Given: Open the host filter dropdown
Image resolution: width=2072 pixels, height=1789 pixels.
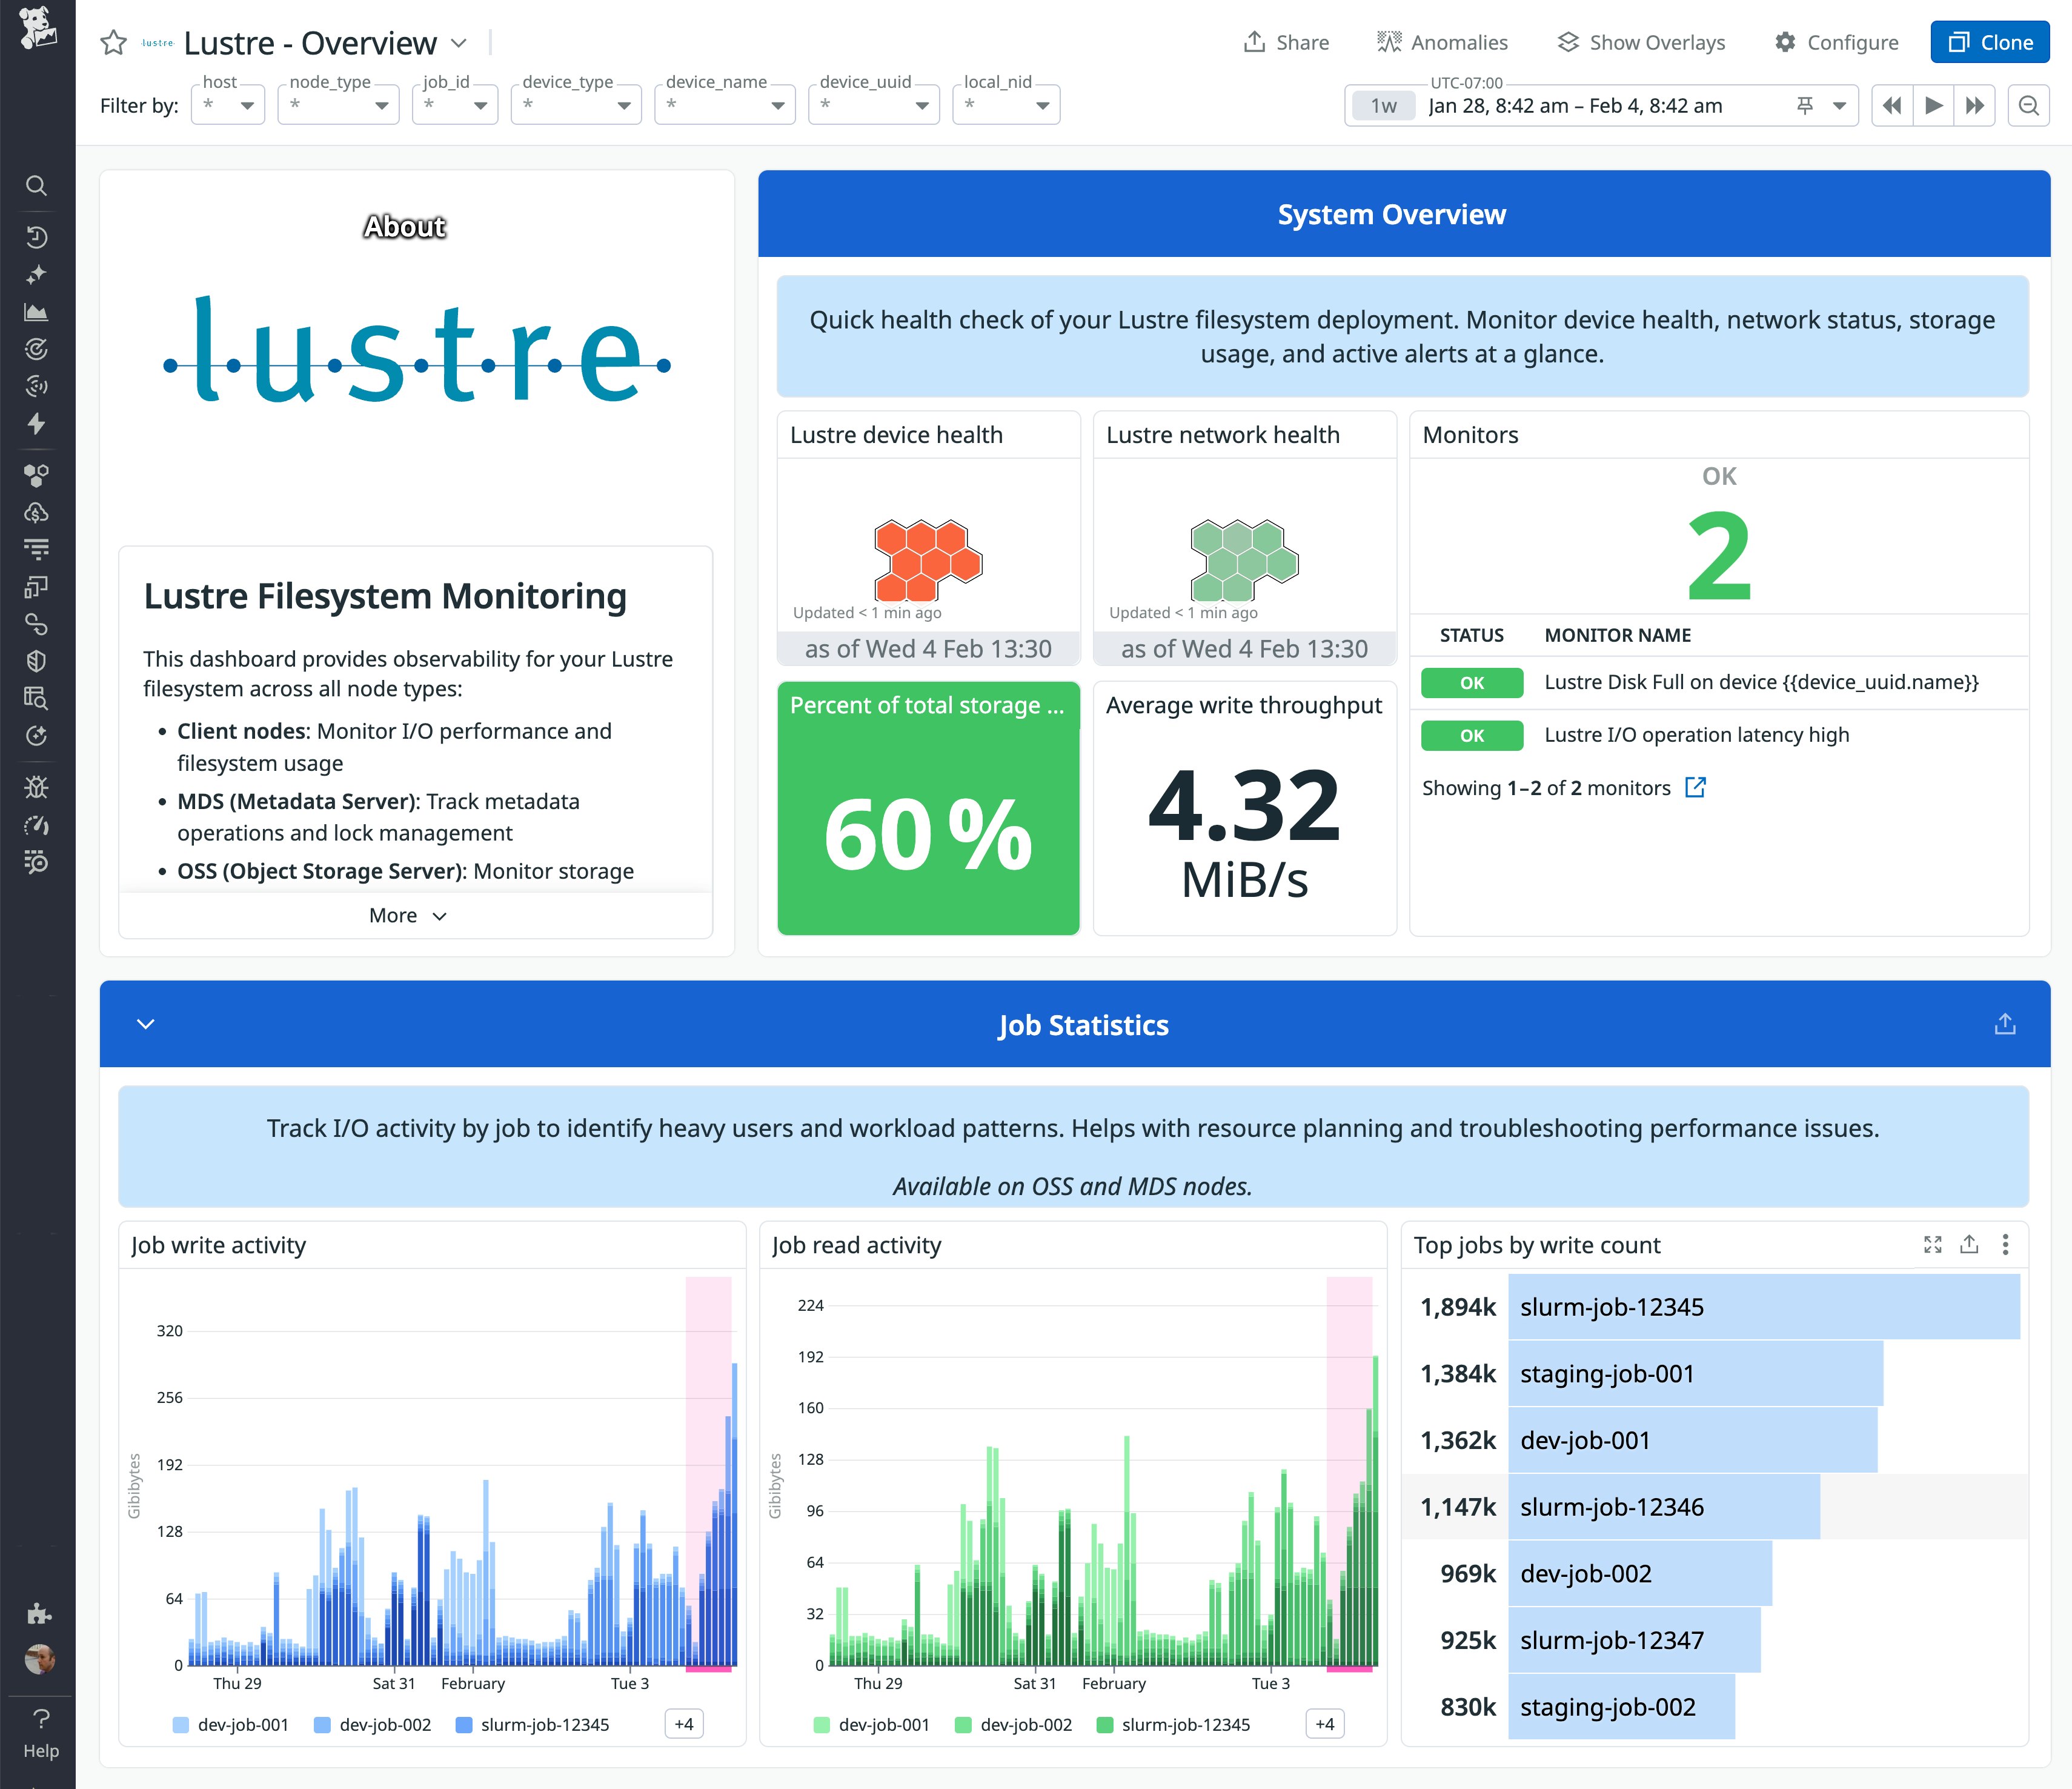Looking at the screenshot, I should (x=227, y=104).
